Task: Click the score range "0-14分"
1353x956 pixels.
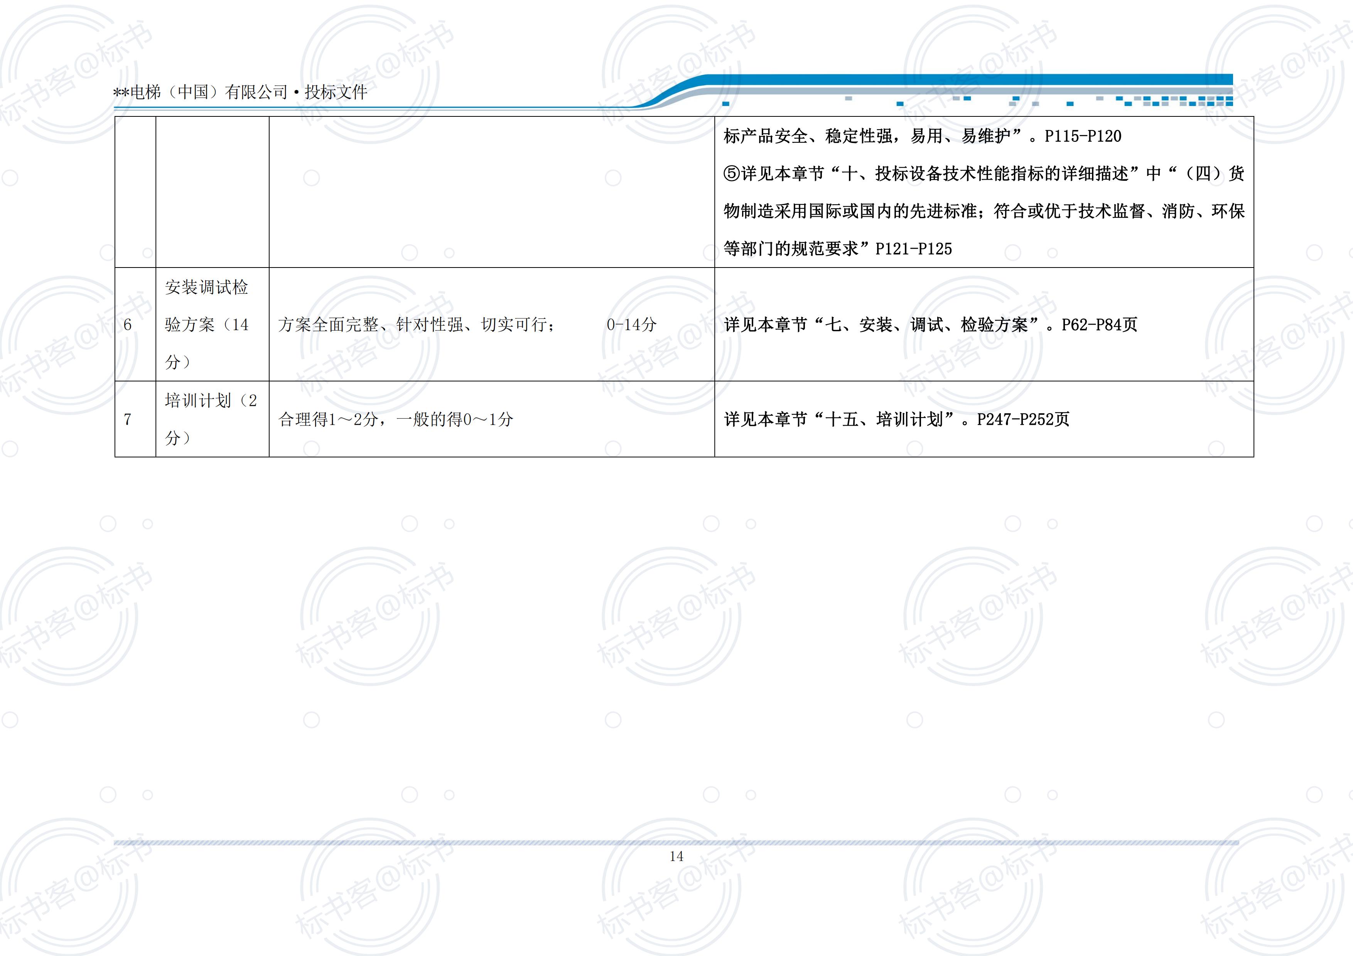Action: click(x=631, y=325)
